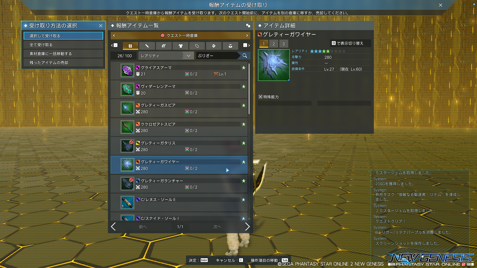Select the capsule category tab
The image size is (477, 268).
click(197, 46)
